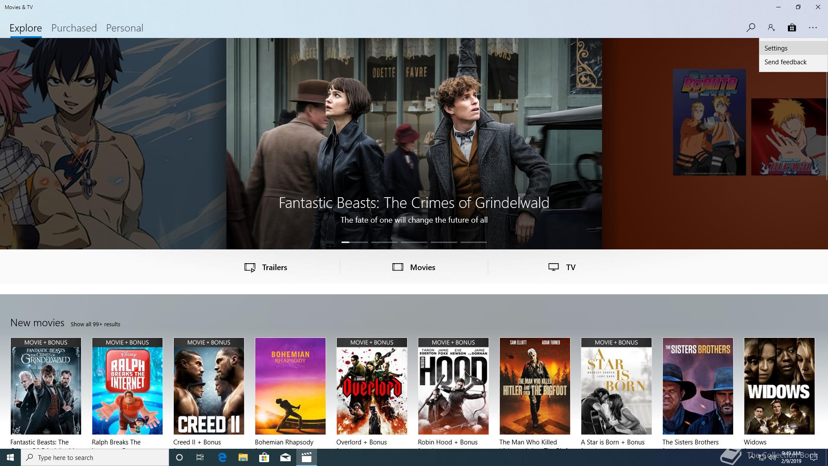Launch Microsoft Edge from the taskbar
The image size is (828, 466).
tap(222, 457)
